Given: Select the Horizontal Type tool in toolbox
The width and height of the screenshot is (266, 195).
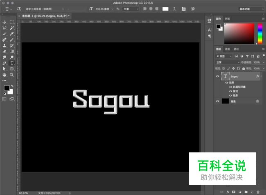Looking at the screenshot, I should click(12, 63).
